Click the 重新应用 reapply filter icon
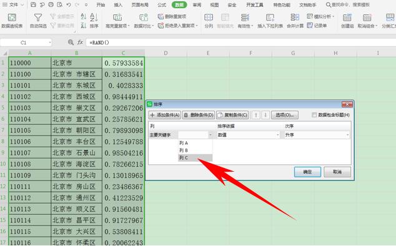The image size is (396, 246). click(53, 25)
